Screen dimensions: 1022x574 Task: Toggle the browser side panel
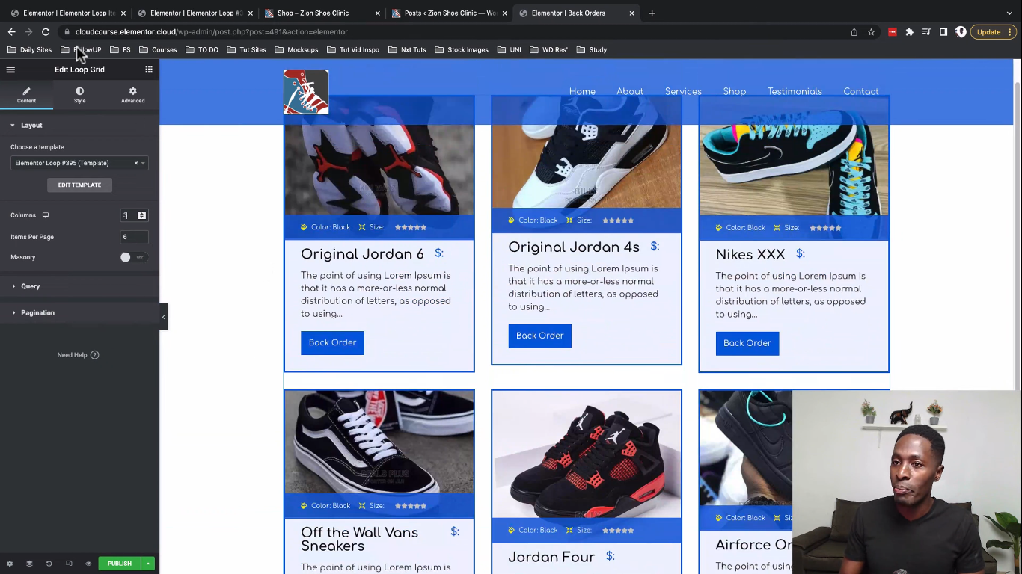[943, 32]
